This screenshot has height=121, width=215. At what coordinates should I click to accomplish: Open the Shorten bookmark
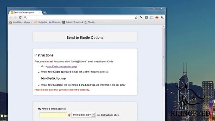tap(90, 22)
